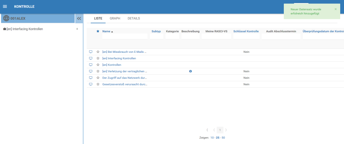Add item with plus next to Interfacing Kontrollen
This screenshot has height=144, width=344.
[x=77, y=29]
